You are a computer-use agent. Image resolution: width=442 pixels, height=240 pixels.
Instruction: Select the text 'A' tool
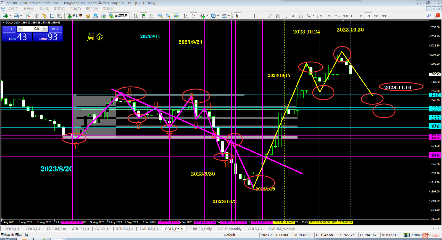293,16
